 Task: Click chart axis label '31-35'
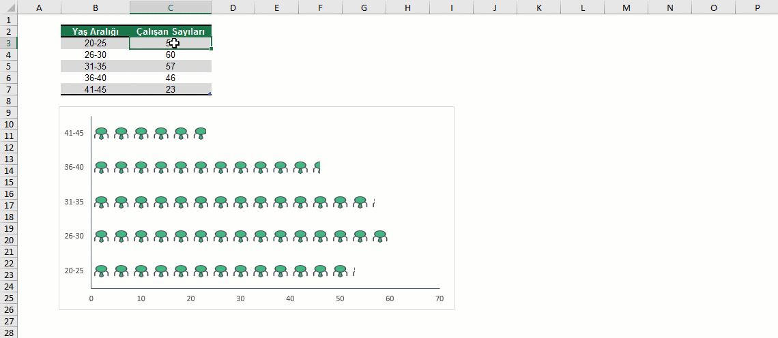click(x=74, y=202)
